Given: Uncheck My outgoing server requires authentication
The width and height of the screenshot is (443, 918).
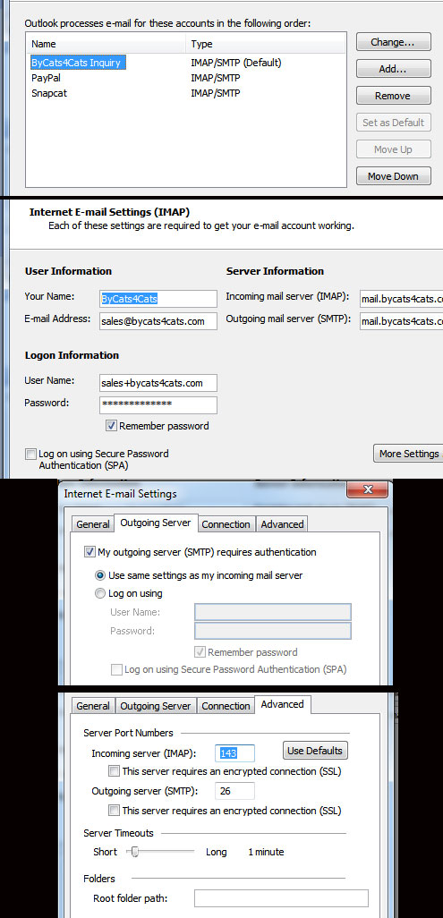Looking at the screenshot, I should (89, 551).
